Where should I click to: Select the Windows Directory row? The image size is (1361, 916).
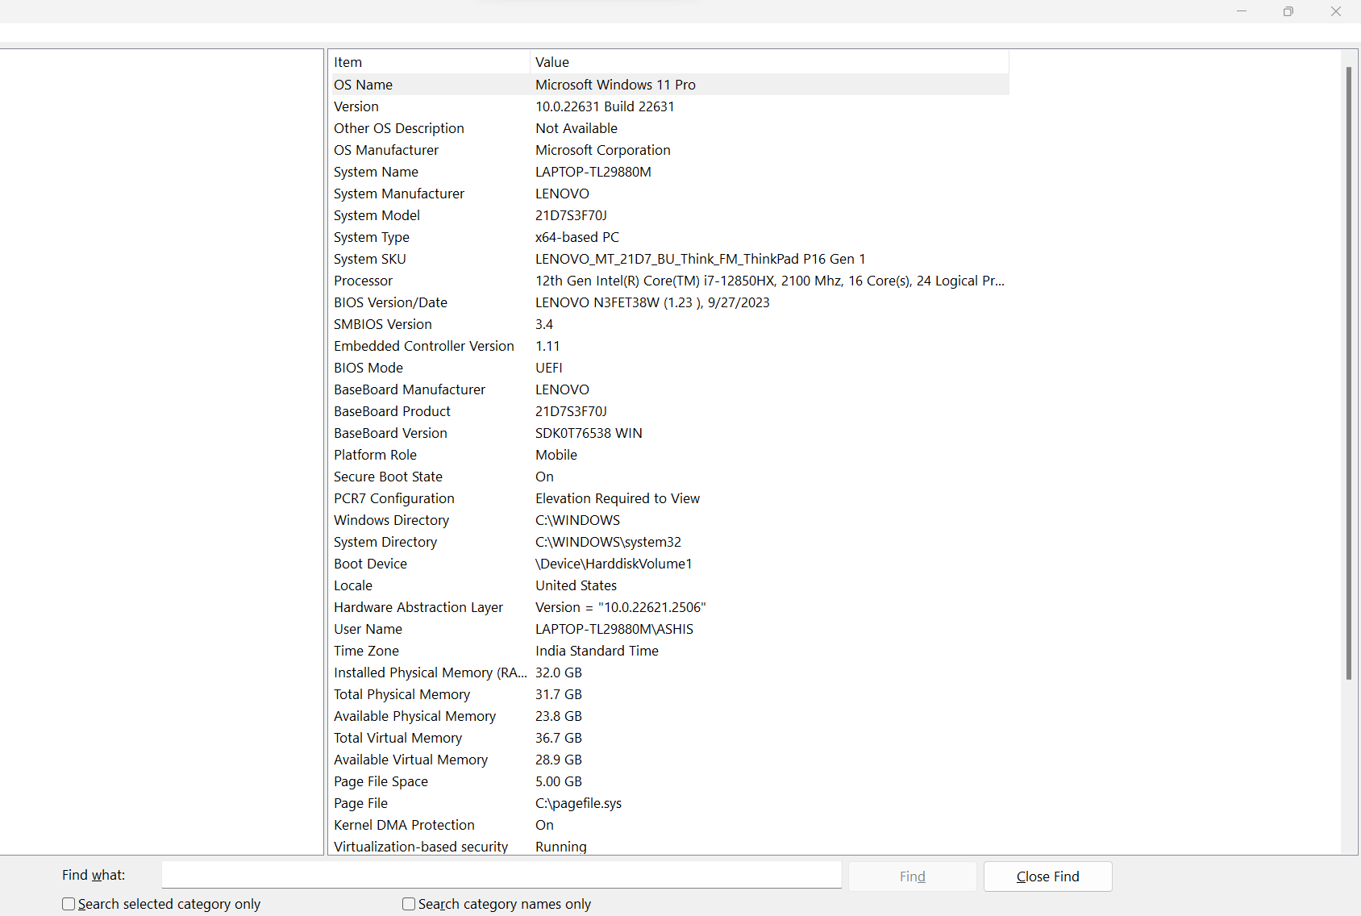[670, 520]
